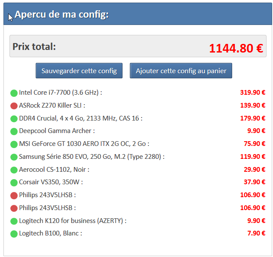Select Samsung Série 850 EVO 250 Go item
The height and width of the screenshot is (257, 273).
tap(92, 157)
